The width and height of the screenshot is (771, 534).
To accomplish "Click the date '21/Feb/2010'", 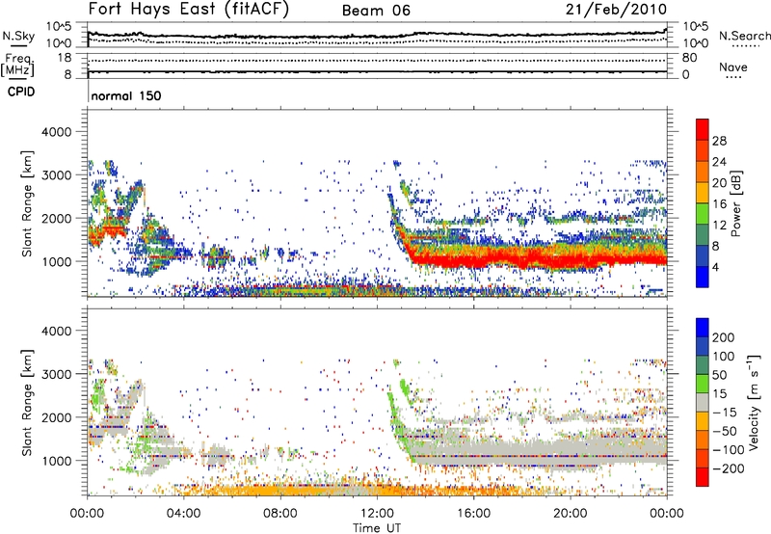I will (x=616, y=9).
